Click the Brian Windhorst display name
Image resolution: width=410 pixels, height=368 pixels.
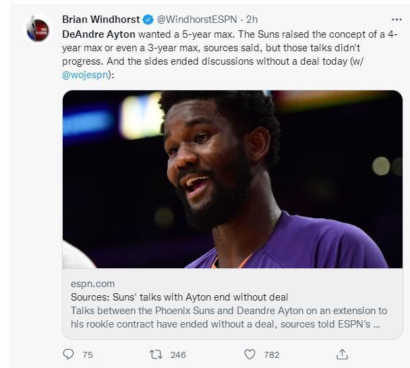click(100, 20)
